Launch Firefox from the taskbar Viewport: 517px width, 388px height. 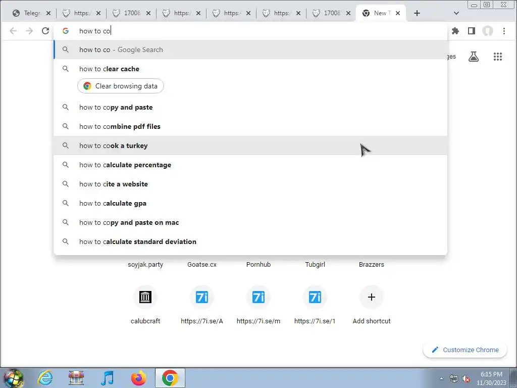coord(138,378)
